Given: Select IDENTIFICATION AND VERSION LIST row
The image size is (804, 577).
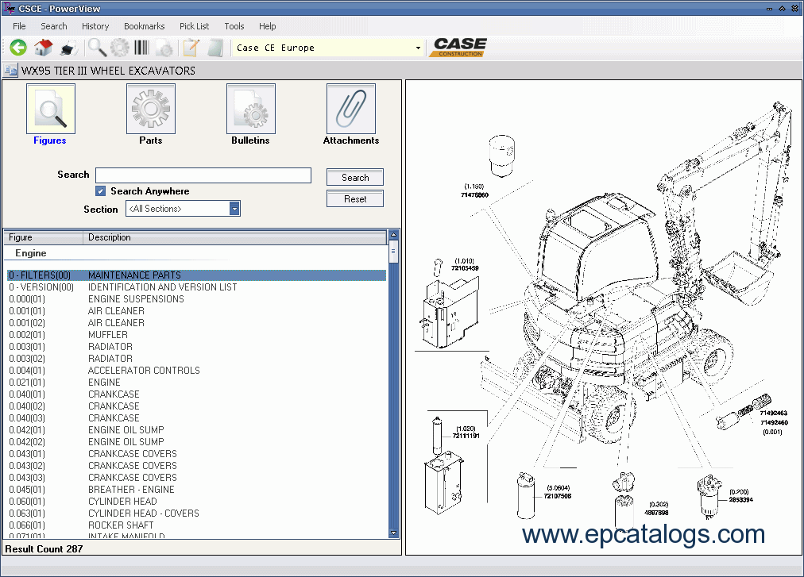Looking at the screenshot, I should (196, 287).
